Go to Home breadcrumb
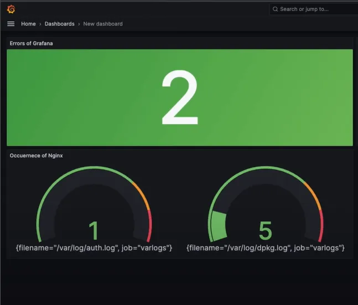This screenshot has height=305, width=358. [x=28, y=24]
